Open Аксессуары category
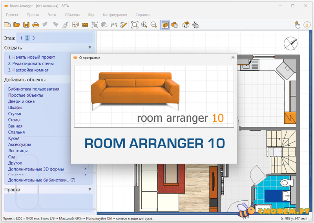 point(19,144)
